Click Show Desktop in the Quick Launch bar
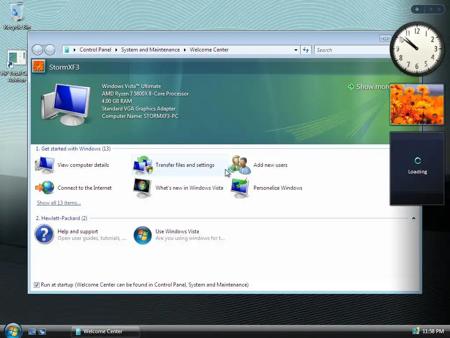Image resolution: width=450 pixels, height=338 pixels. click(32, 331)
